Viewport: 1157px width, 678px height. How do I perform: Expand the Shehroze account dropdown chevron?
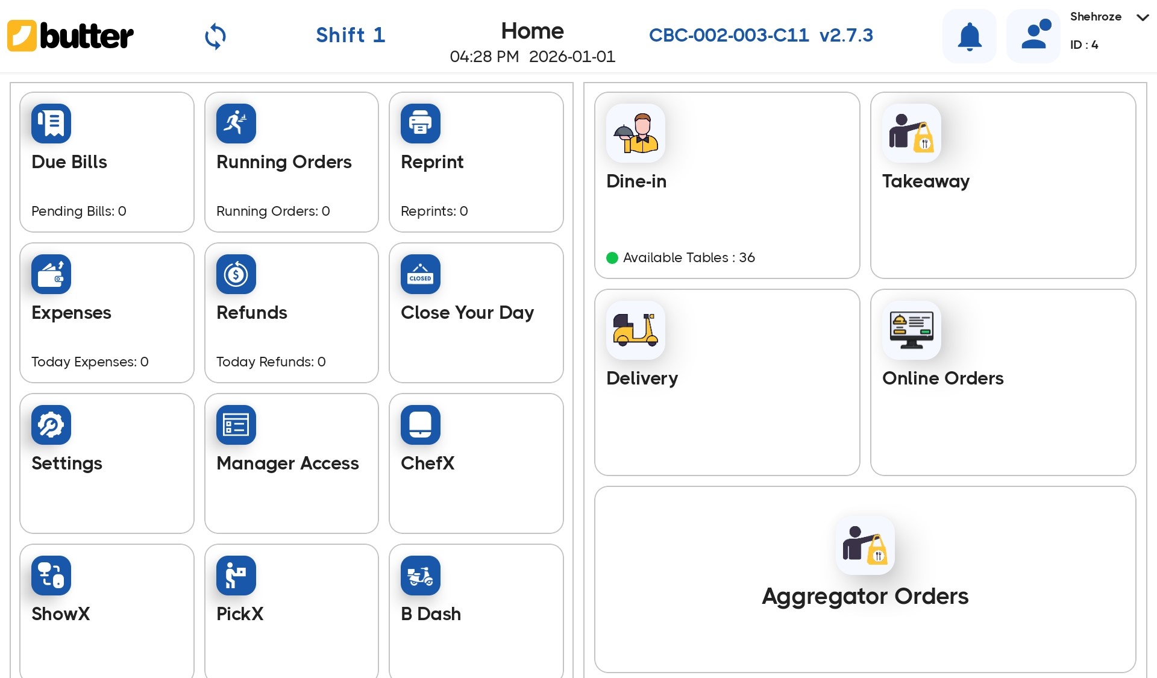(1142, 17)
